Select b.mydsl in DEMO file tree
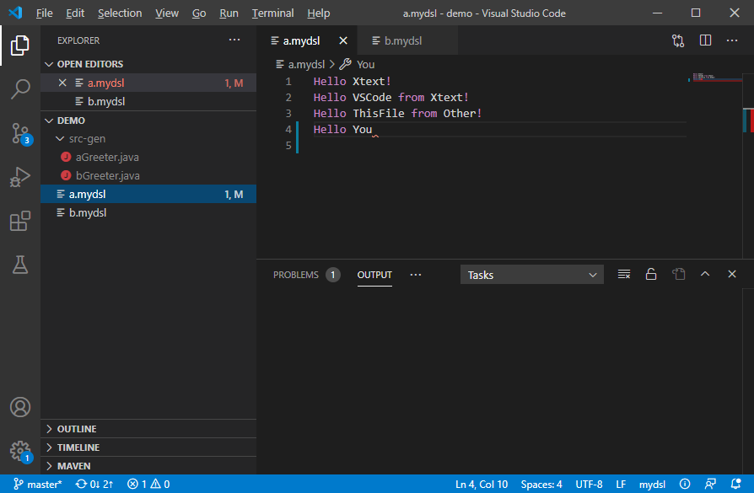The width and height of the screenshot is (754, 493). [x=148, y=213]
